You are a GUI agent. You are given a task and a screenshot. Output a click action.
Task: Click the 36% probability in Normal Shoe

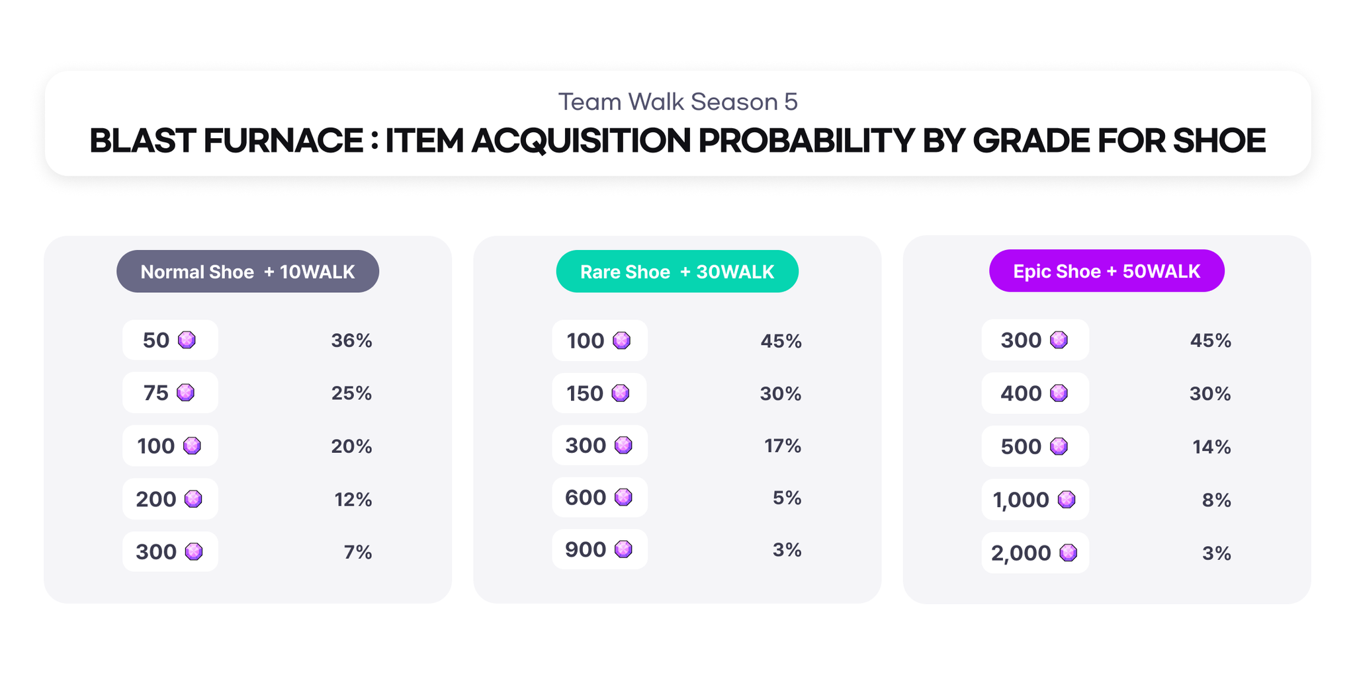click(352, 340)
